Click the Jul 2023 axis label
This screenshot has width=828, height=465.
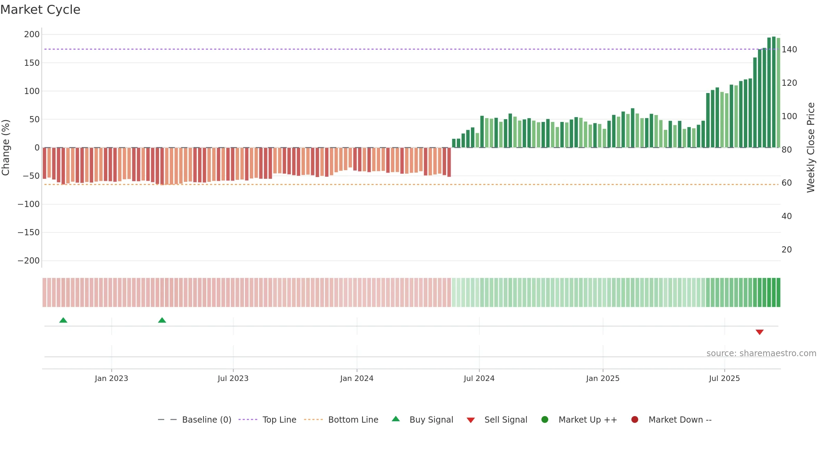(233, 379)
